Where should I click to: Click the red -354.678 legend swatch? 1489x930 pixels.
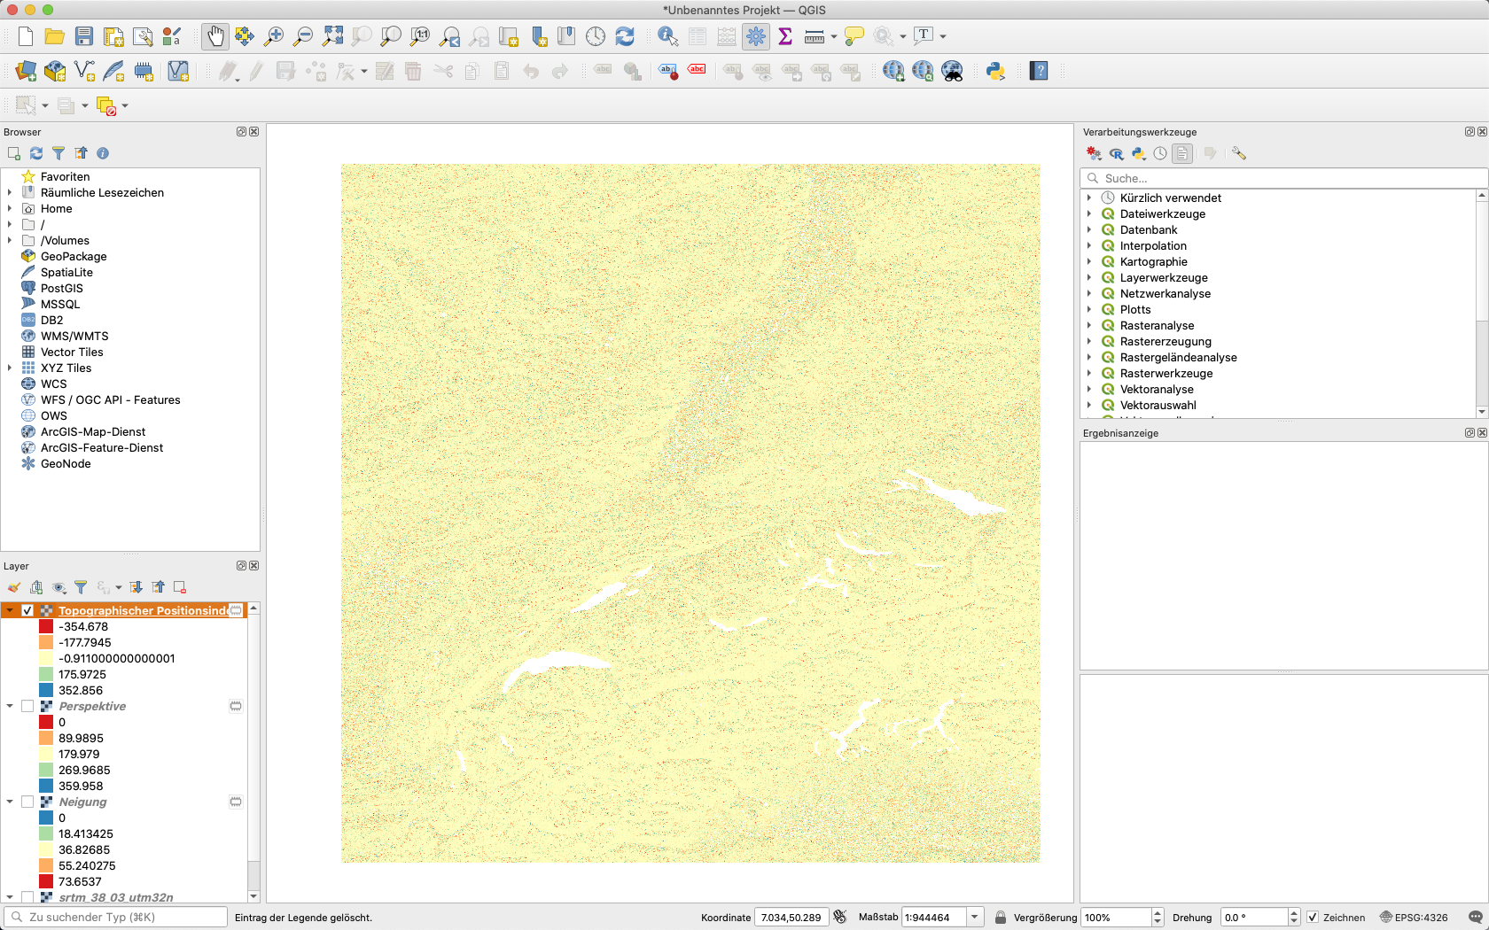[x=46, y=626]
